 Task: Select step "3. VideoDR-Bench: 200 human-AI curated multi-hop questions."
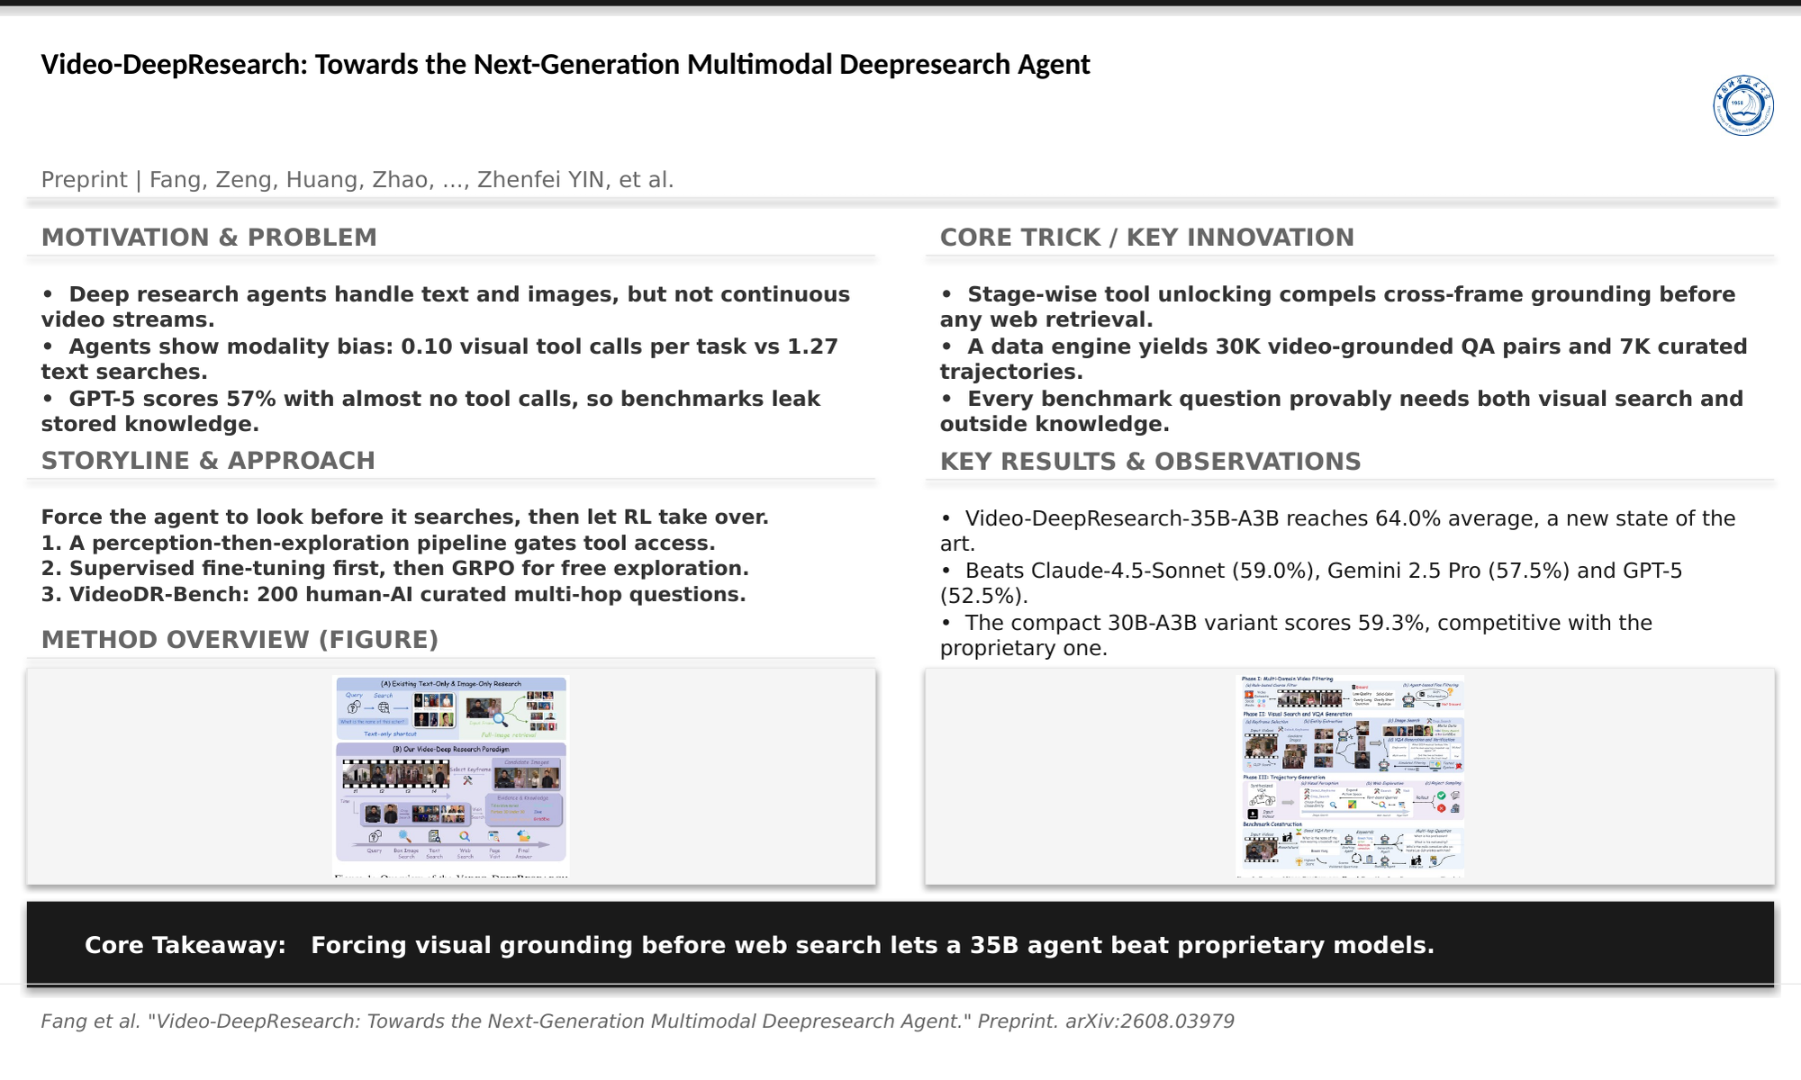[394, 595]
